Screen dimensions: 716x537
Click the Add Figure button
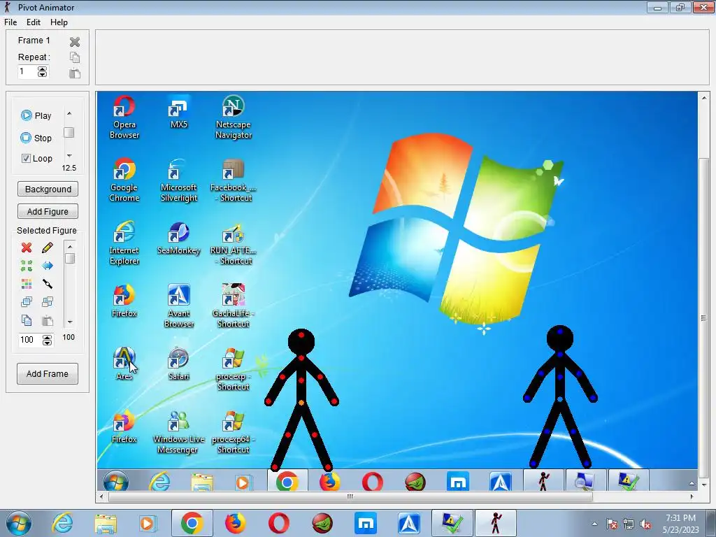coord(48,211)
